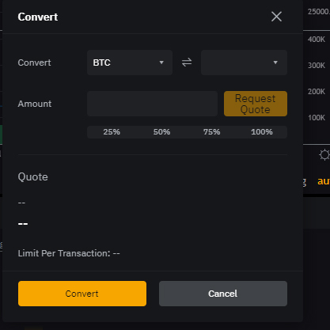
Task: Close the Convert dialog with the X icon
Action: (x=276, y=17)
